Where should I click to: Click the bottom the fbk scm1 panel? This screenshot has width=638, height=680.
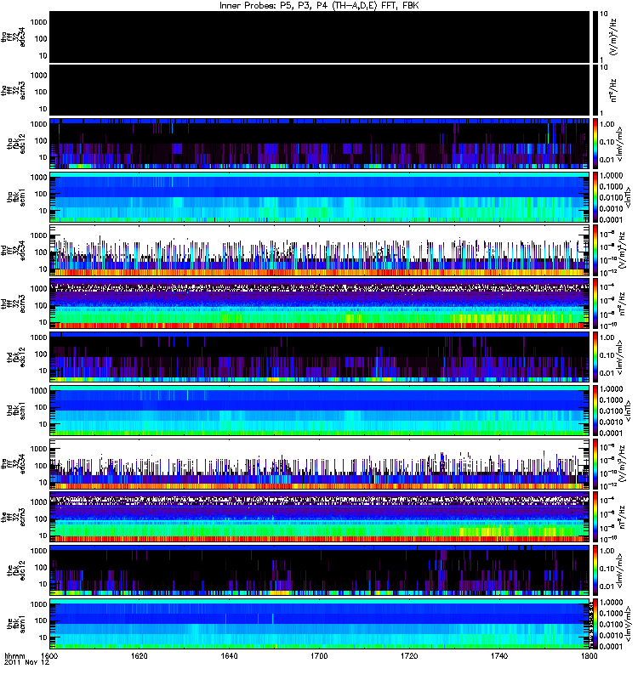click(x=320, y=624)
